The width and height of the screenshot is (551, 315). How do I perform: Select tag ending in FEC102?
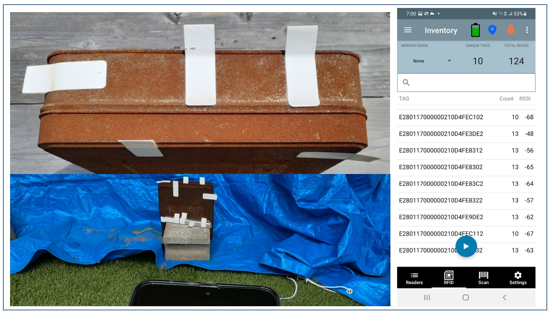(x=441, y=117)
